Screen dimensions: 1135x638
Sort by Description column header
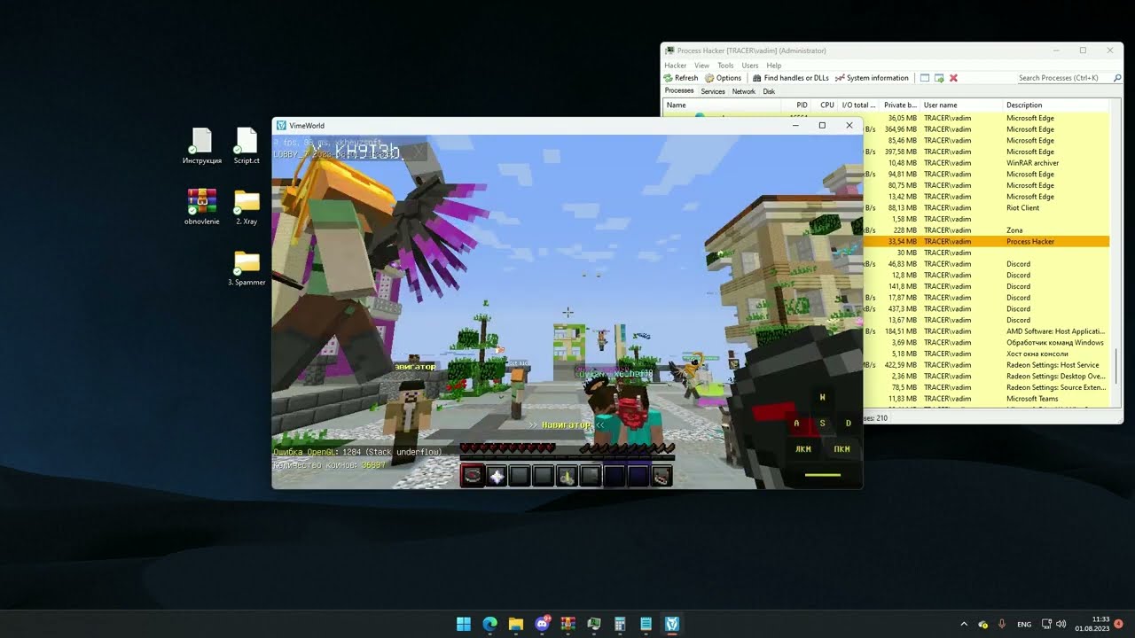(1056, 105)
